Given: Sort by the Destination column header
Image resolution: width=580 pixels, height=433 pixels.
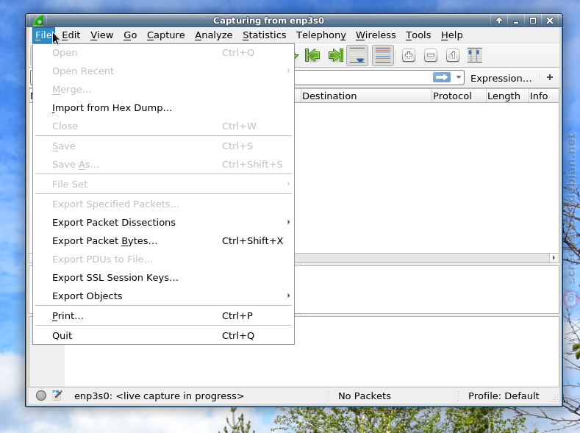Looking at the screenshot, I should point(366,96).
